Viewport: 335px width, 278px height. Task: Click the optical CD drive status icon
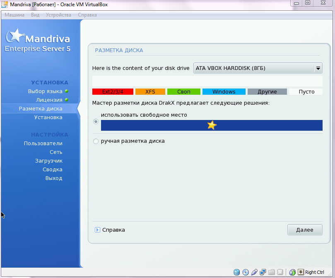coord(246,272)
